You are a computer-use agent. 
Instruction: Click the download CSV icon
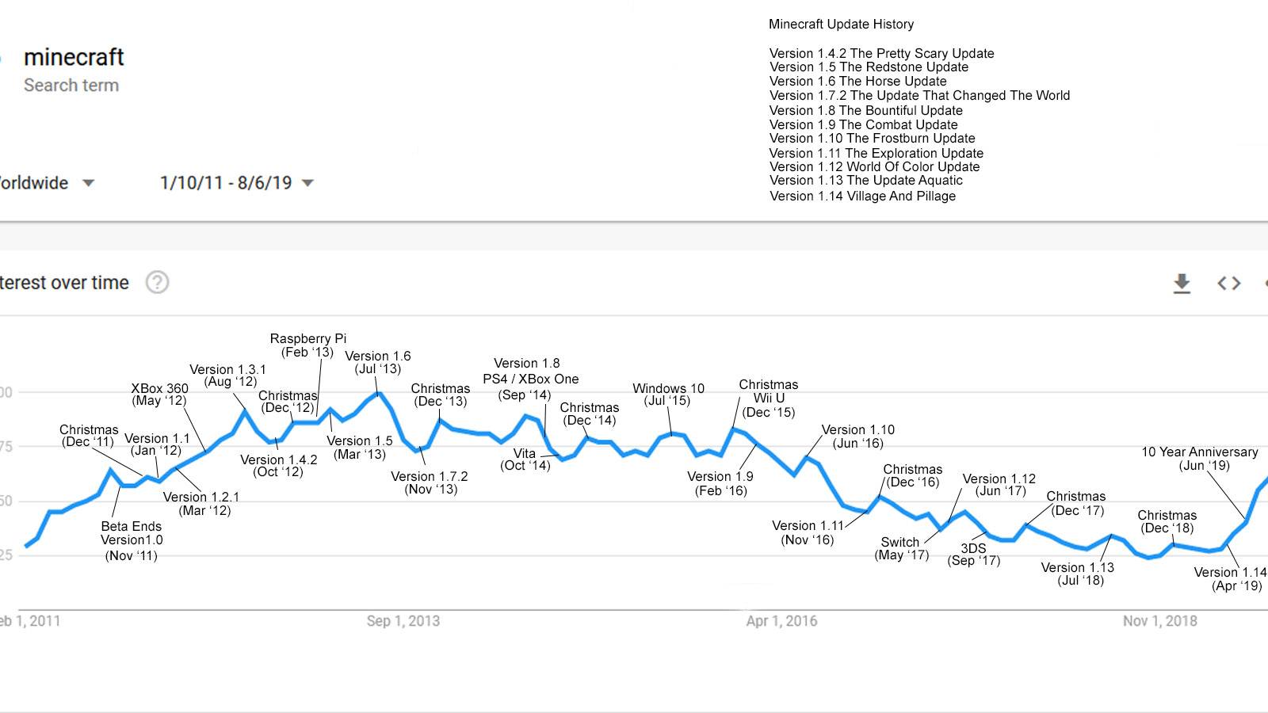(x=1182, y=283)
